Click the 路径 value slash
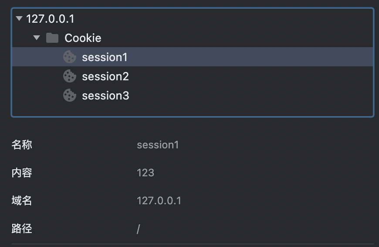379x247 pixels. click(x=138, y=229)
